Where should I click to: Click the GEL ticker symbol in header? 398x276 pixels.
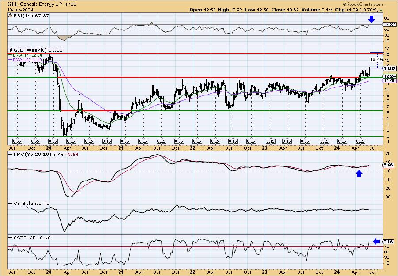12,4
